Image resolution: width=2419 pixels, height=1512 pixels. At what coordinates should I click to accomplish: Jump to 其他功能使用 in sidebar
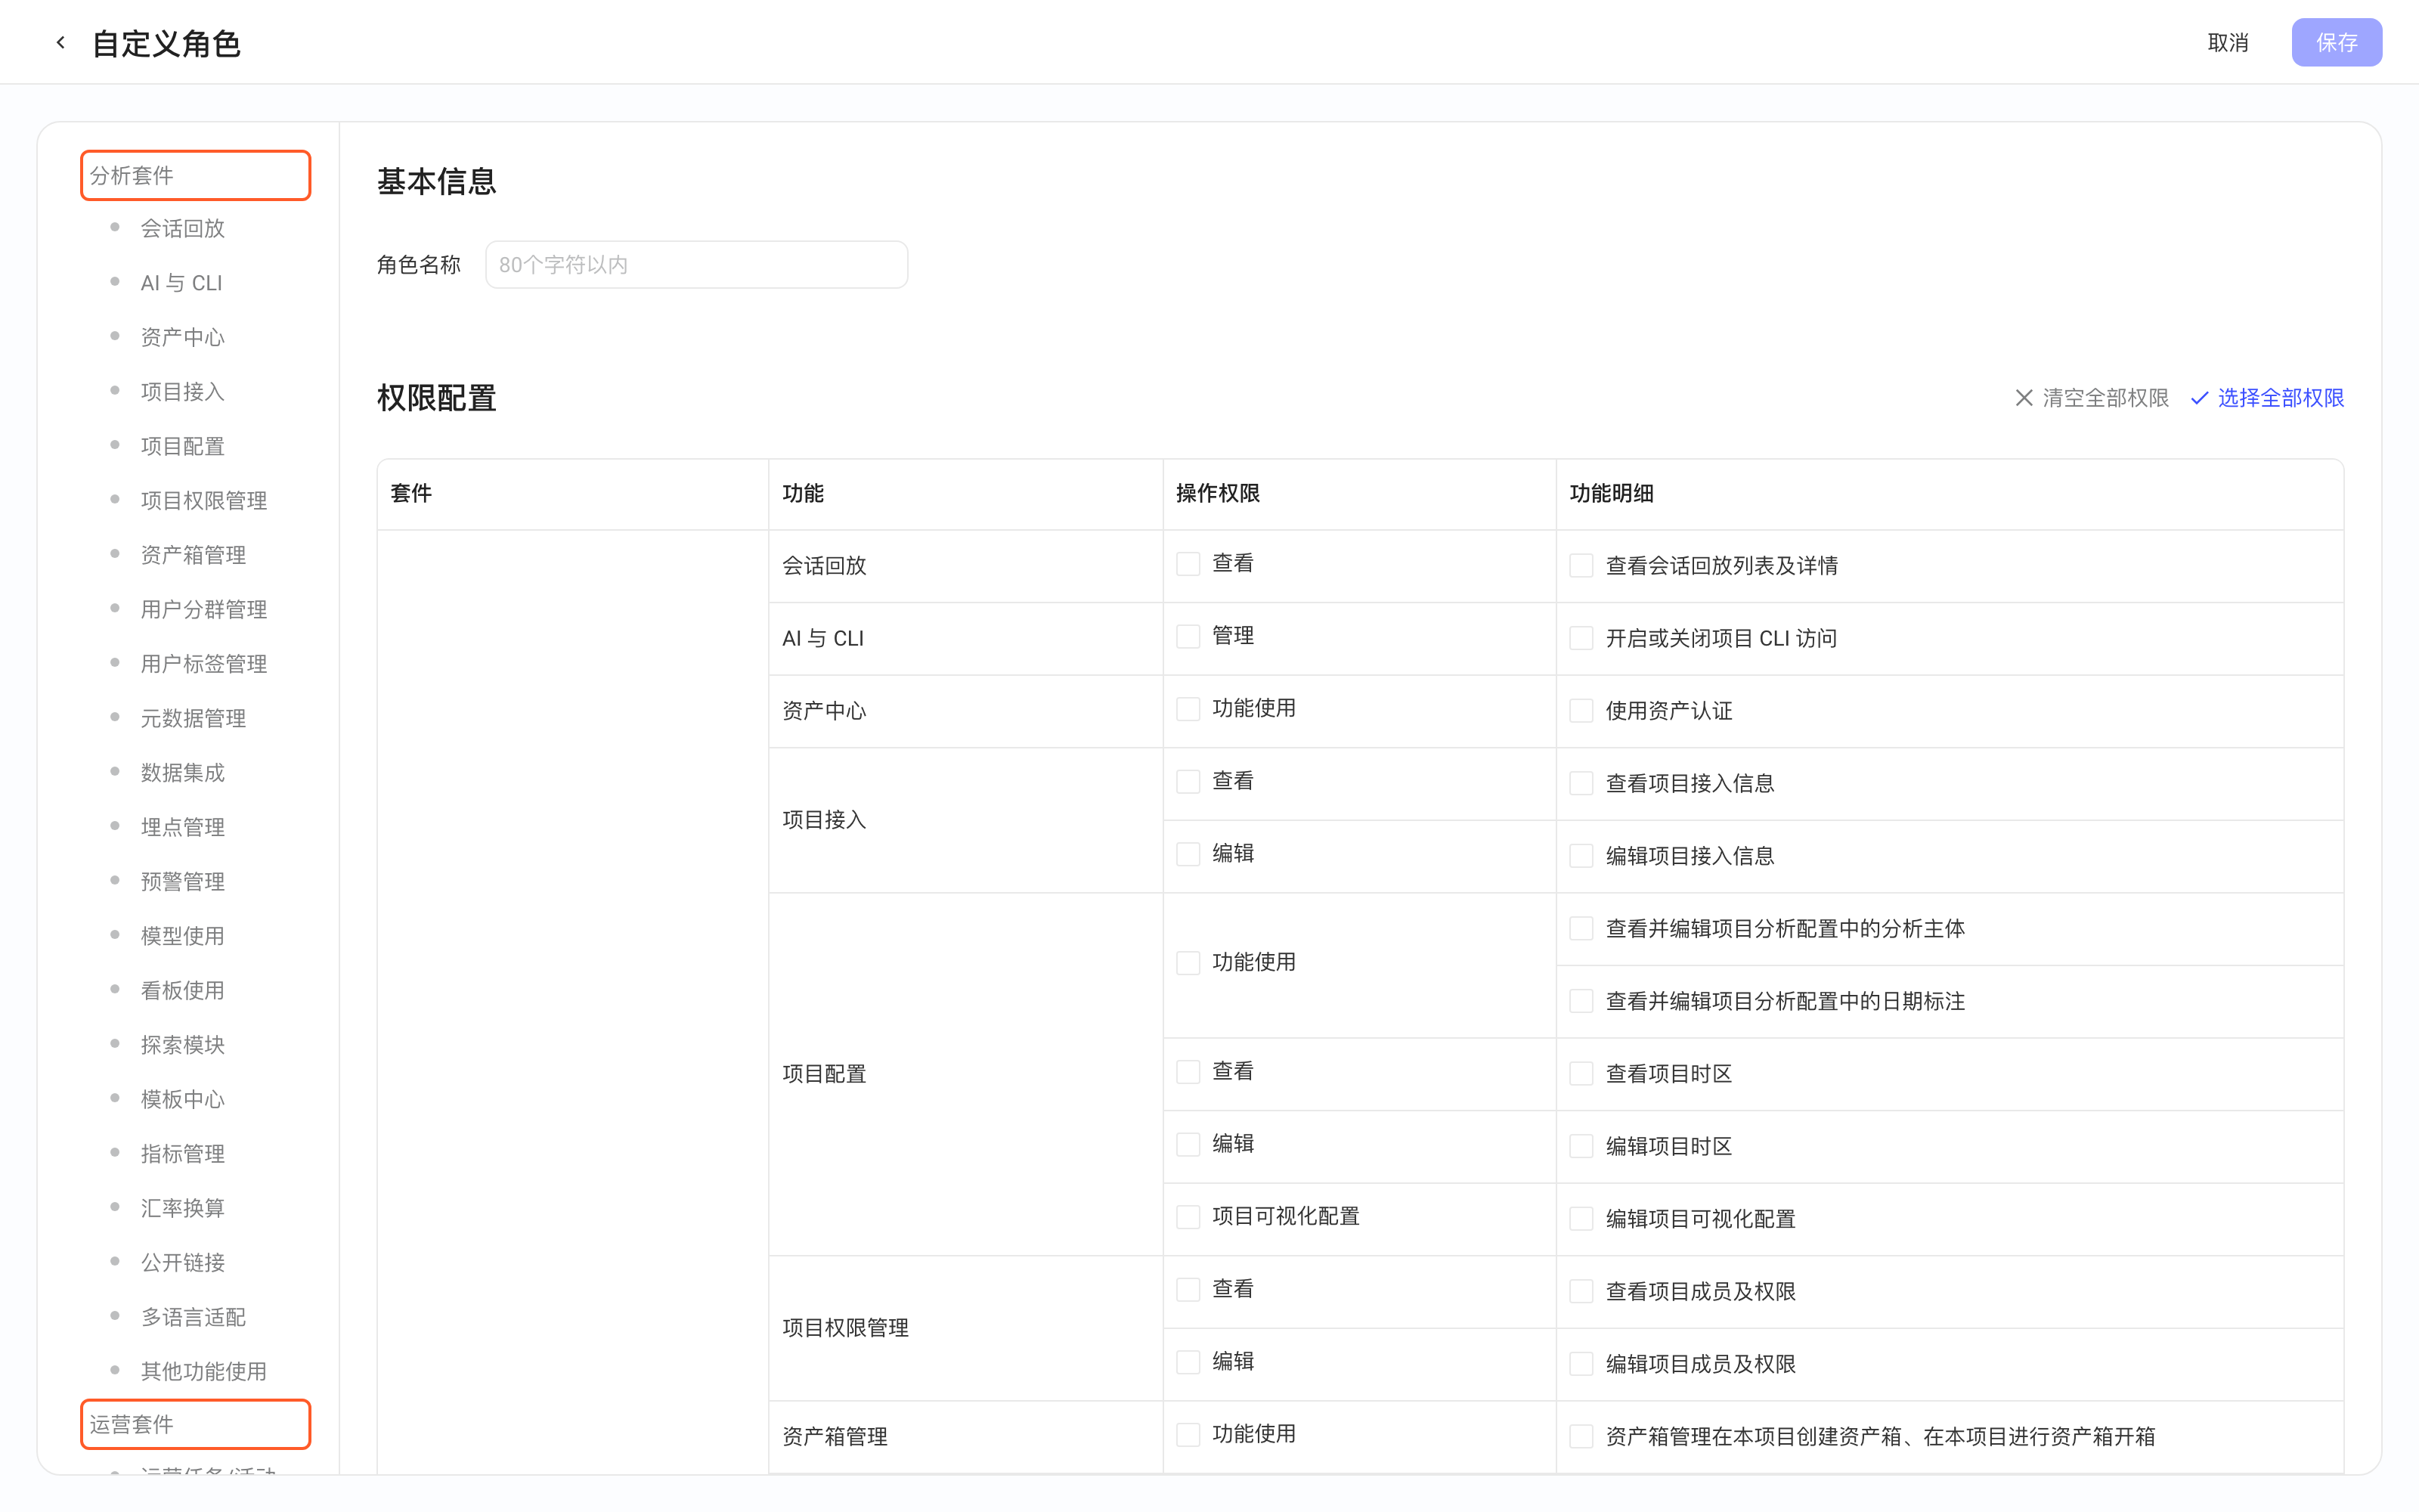click(204, 1372)
